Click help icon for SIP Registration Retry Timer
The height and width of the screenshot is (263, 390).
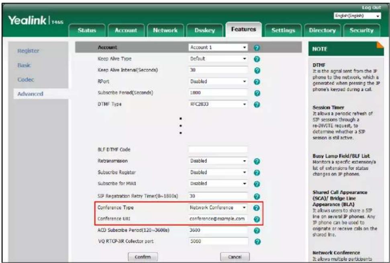pyautogui.click(x=257, y=197)
